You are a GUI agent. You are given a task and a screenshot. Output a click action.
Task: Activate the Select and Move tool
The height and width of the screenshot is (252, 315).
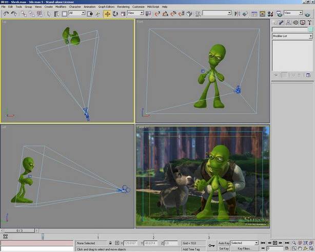click(107, 14)
